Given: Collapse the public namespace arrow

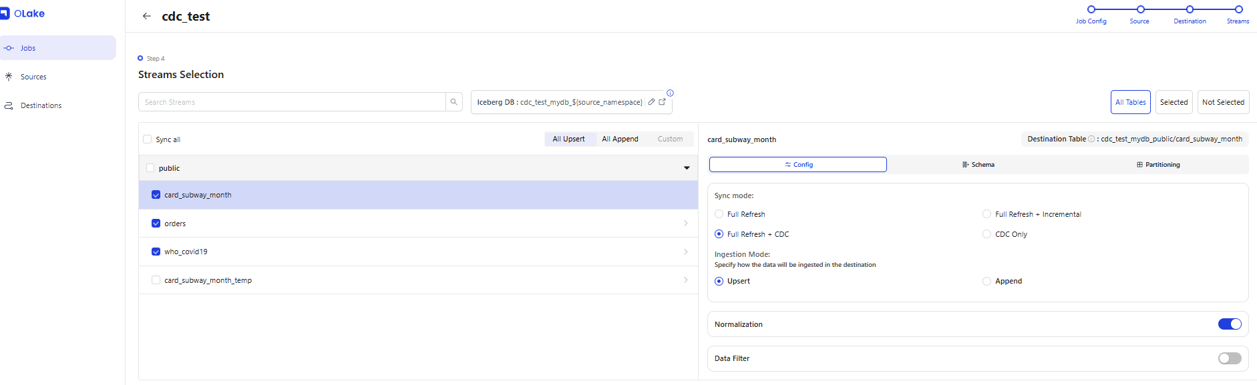Looking at the screenshot, I should pyautogui.click(x=687, y=168).
